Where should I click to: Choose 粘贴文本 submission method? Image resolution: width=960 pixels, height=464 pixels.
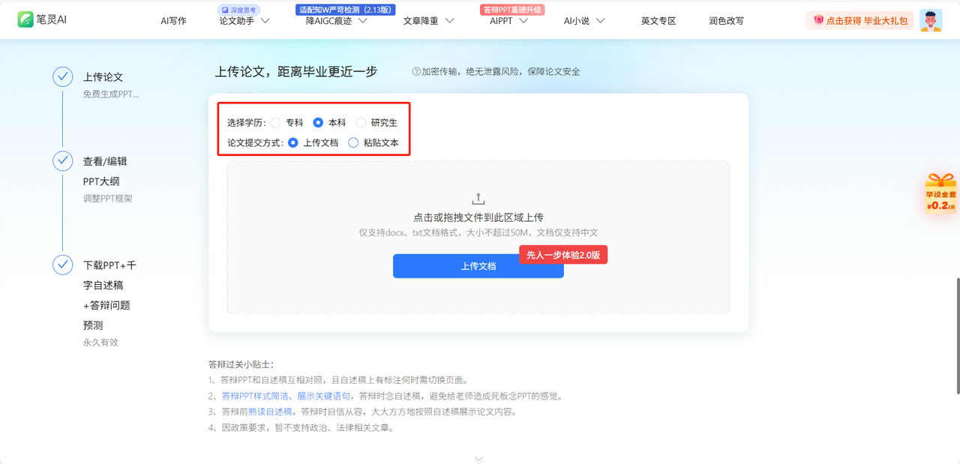tap(353, 142)
